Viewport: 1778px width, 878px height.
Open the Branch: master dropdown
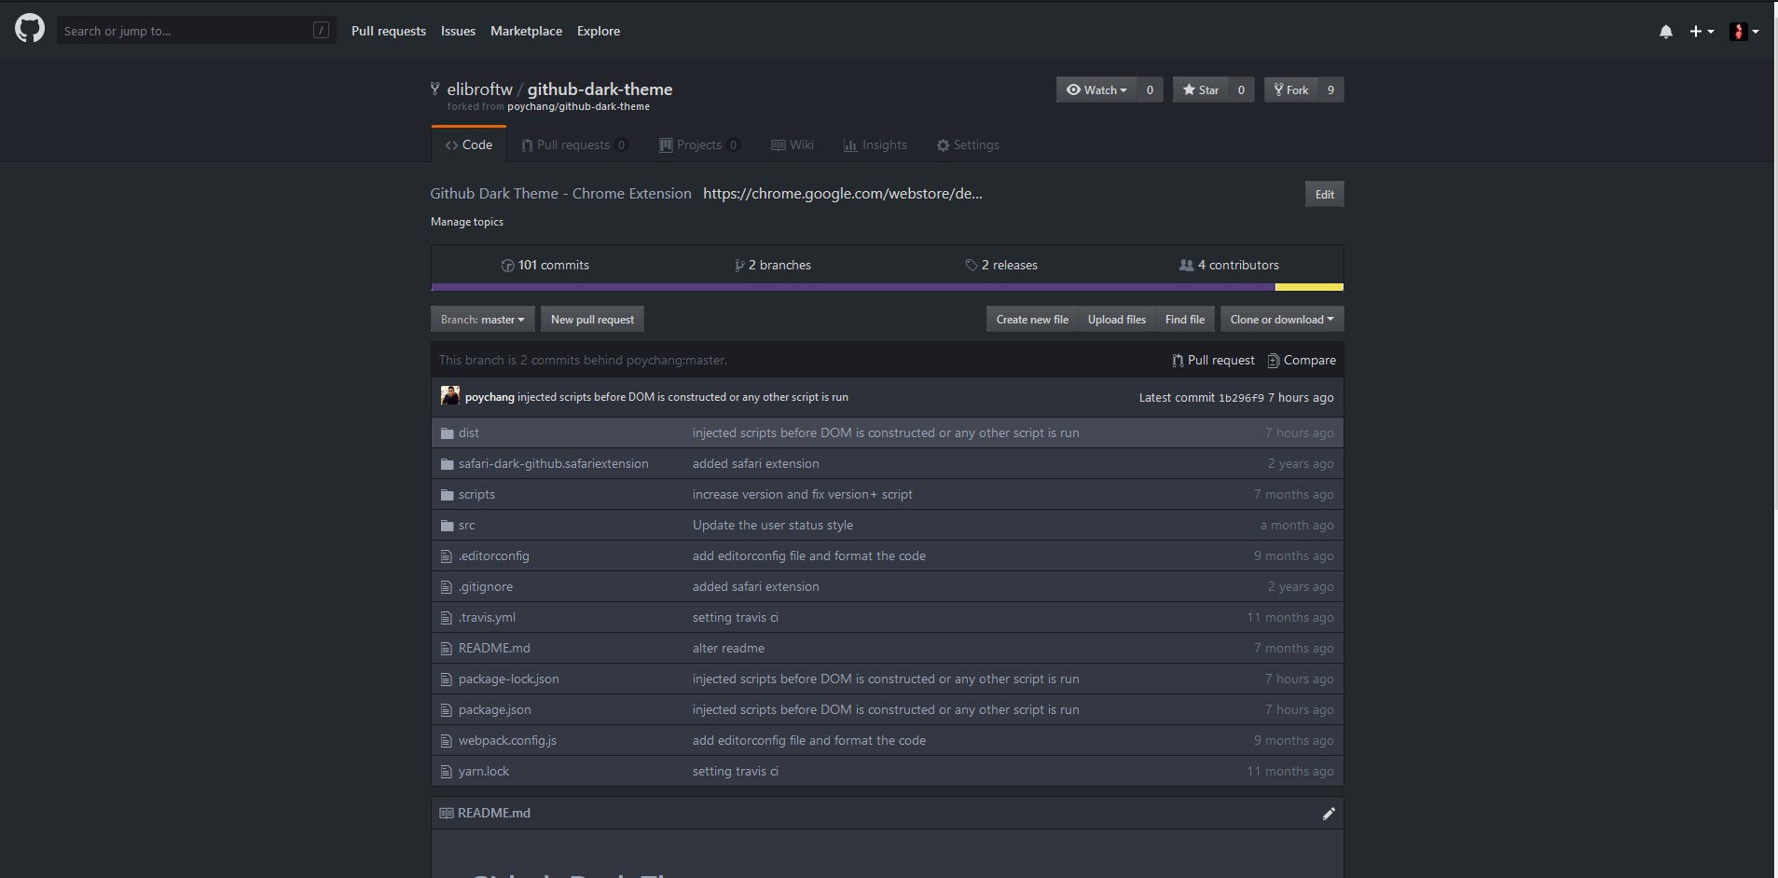pyautogui.click(x=483, y=319)
